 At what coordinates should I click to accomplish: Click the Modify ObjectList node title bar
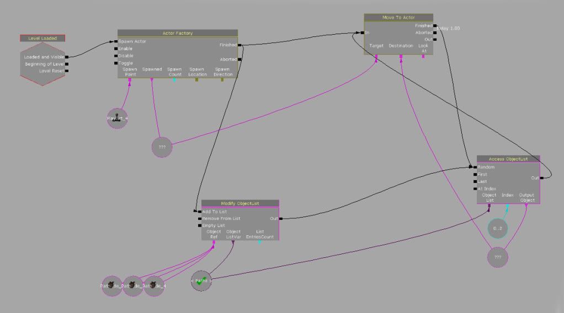(240, 203)
